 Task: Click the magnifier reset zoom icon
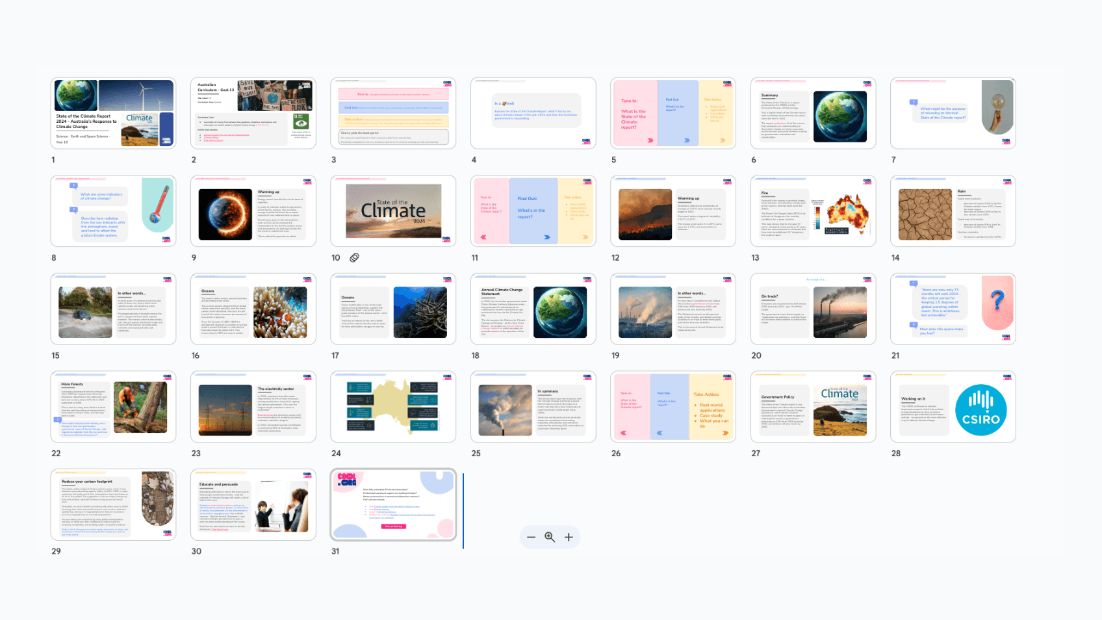pyautogui.click(x=550, y=537)
